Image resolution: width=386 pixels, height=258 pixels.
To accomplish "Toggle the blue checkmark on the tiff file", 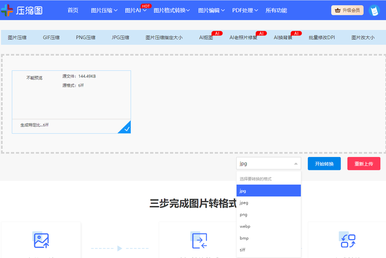I will [x=125, y=128].
